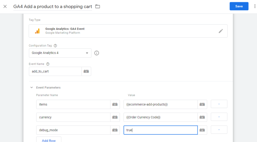Click the add_to_cart Event Name field
The width and height of the screenshot is (257, 142).
tap(55, 71)
